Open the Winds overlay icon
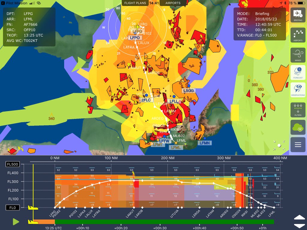307x230 pixels. click(297, 55)
